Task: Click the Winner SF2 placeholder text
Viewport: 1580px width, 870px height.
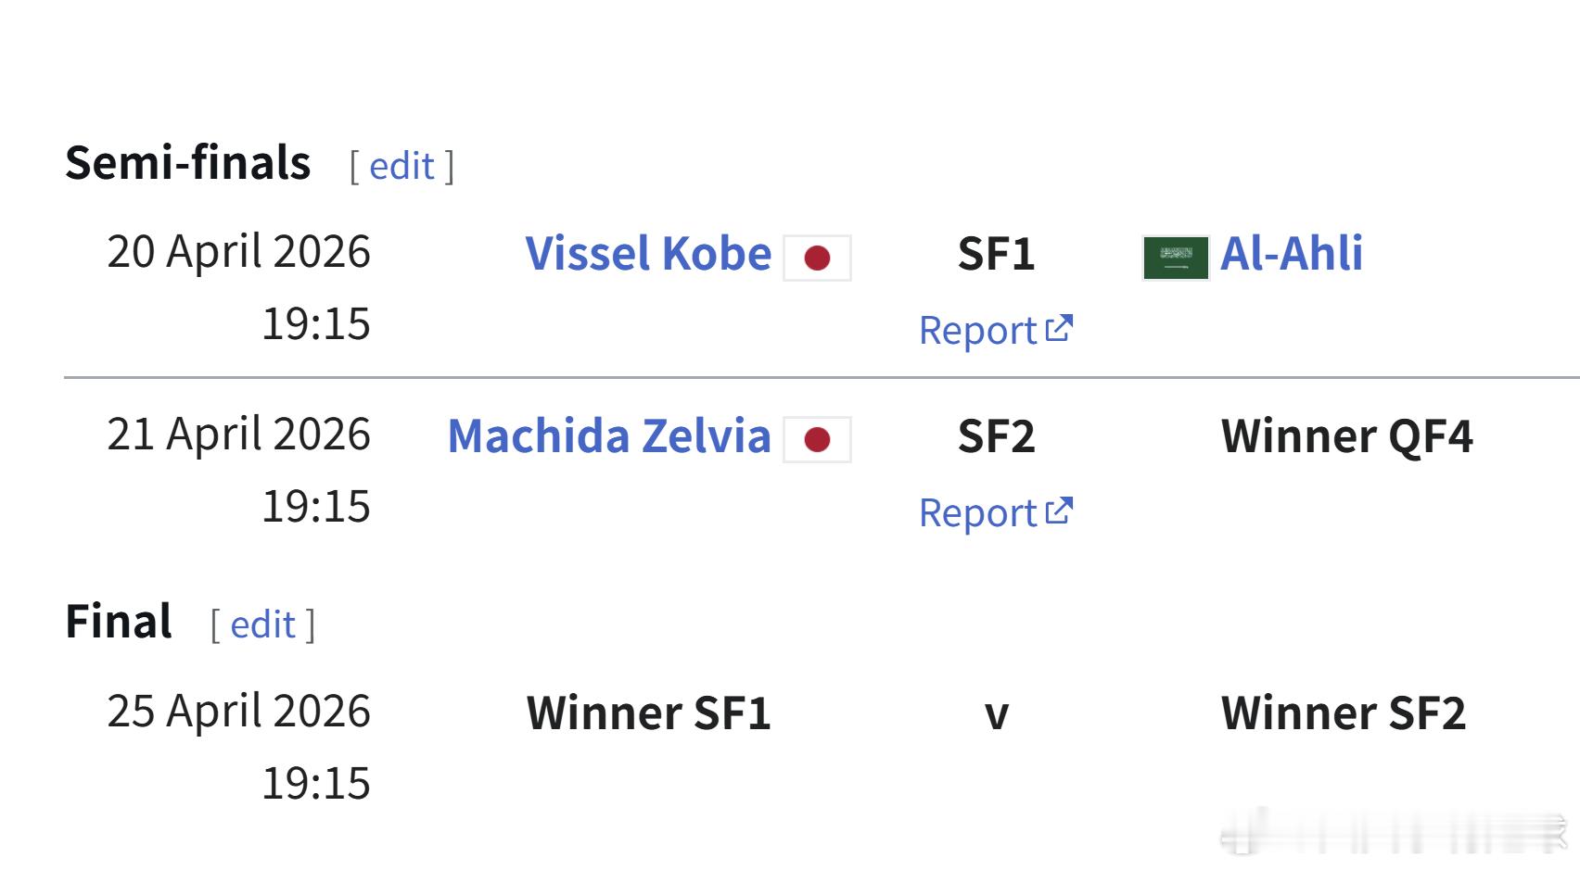Action: (1343, 713)
